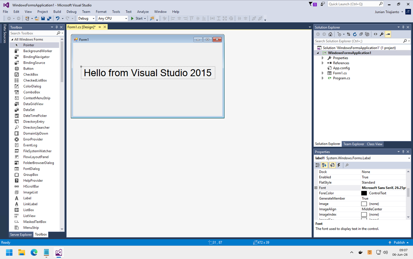Toggle Categorized view in Properties panel

point(317,165)
